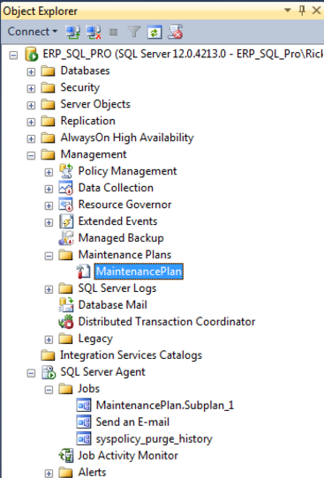
Task: Select the Send an E-mail job label
Action: pos(132,422)
